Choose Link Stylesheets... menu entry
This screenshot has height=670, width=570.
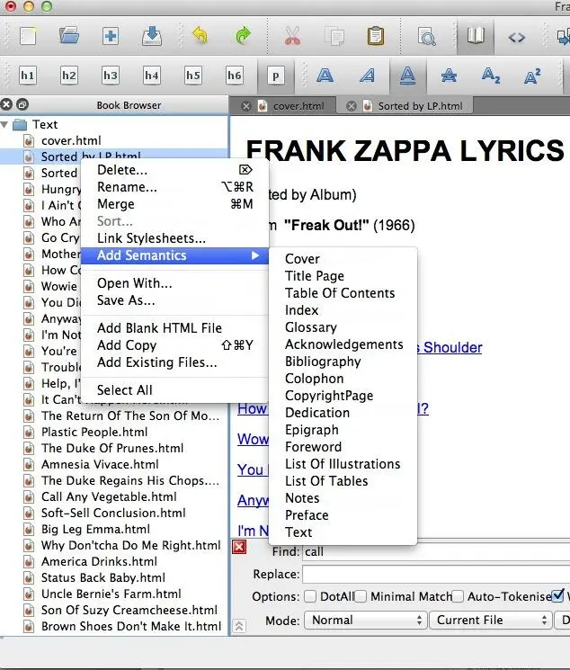[x=174, y=238]
